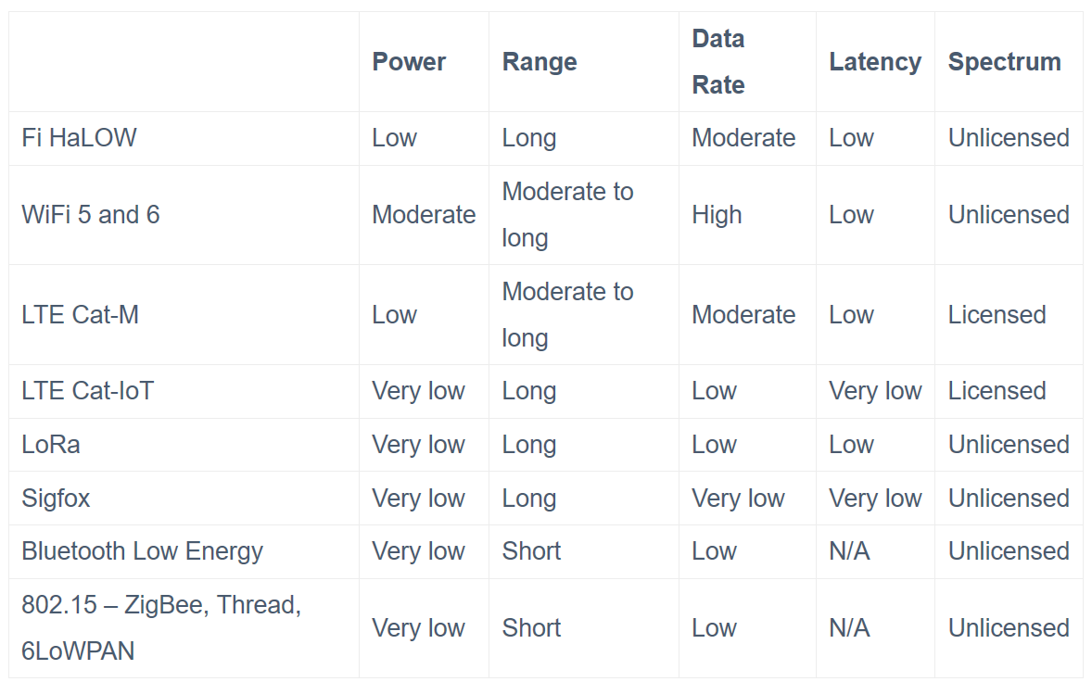Viewport: 1092px width, 682px height.
Task: Click the Range column header
Action: (x=540, y=62)
